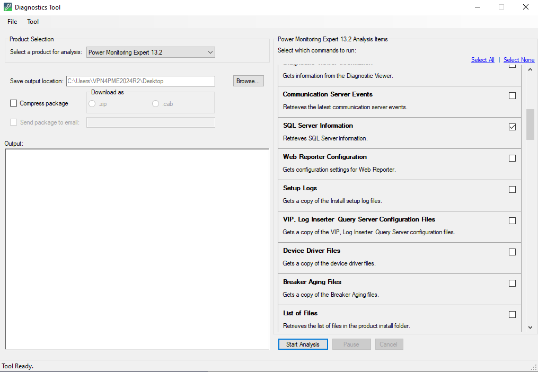Screen dimensions: 538x372
Task: Click the window resize grip icon
Action: click(x=534, y=368)
